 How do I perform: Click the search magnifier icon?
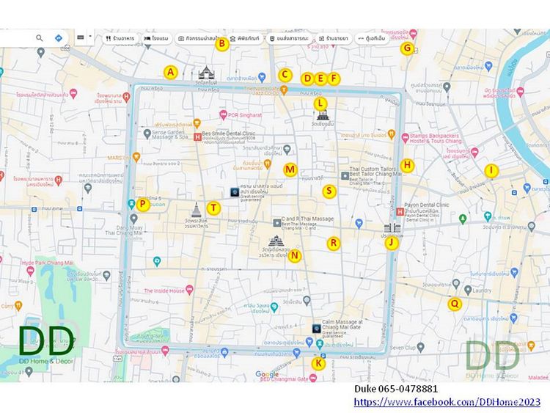(40, 37)
